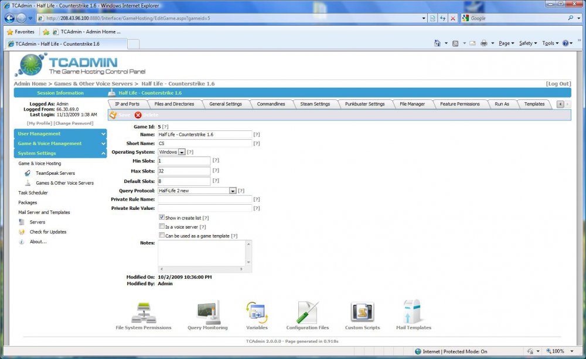
Task: Click the Mail Templates icon
Action: coord(413,312)
